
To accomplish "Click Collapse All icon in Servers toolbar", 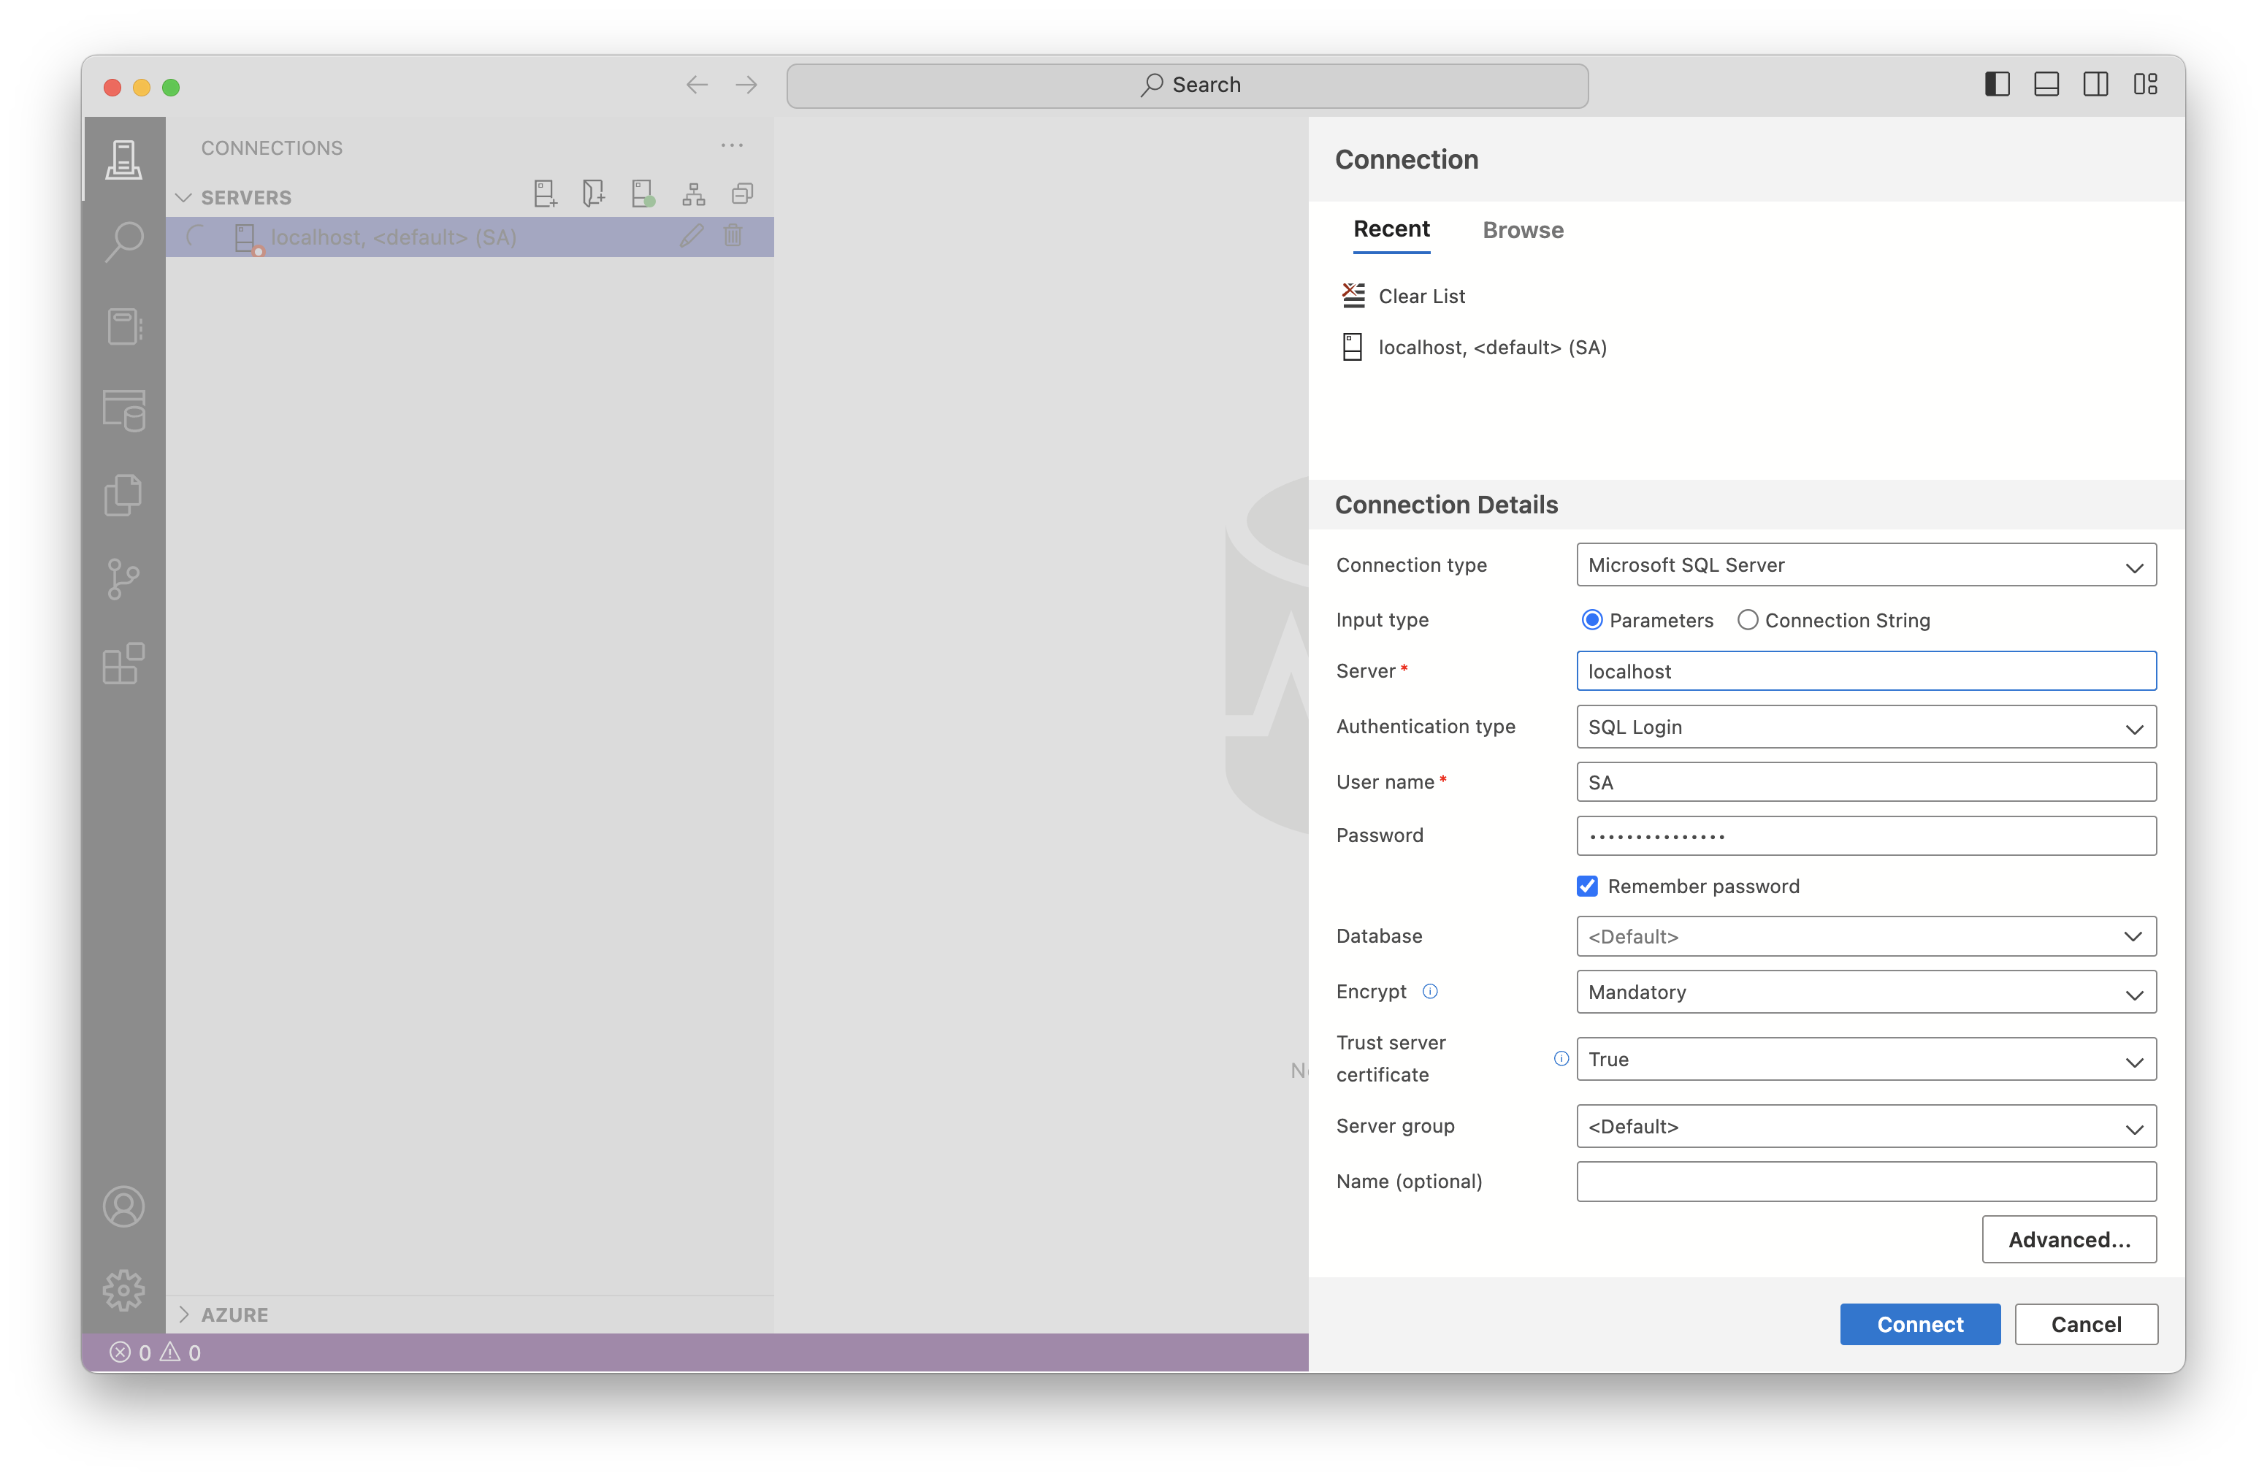I will pyautogui.click(x=742, y=194).
